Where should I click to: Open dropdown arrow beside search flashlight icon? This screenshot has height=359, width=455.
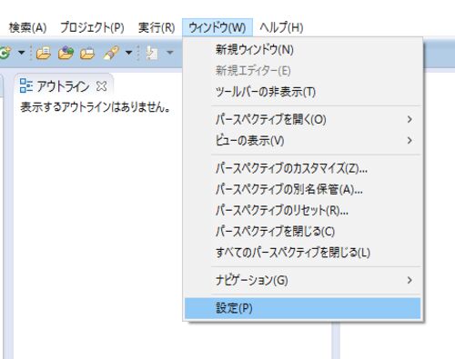[128, 53]
